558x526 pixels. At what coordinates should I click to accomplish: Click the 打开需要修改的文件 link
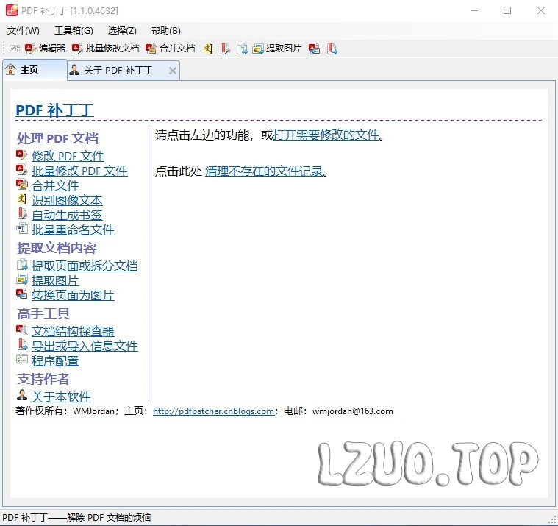(326, 135)
